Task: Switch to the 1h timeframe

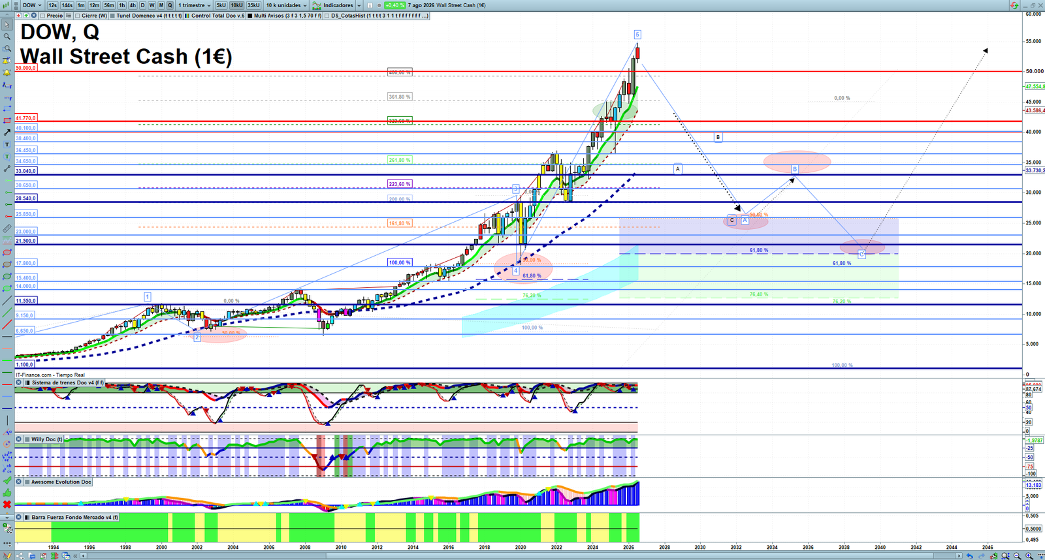Action: point(121,5)
